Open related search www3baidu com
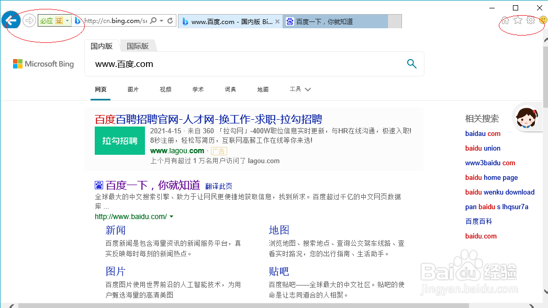The image size is (548, 308). coord(490,163)
